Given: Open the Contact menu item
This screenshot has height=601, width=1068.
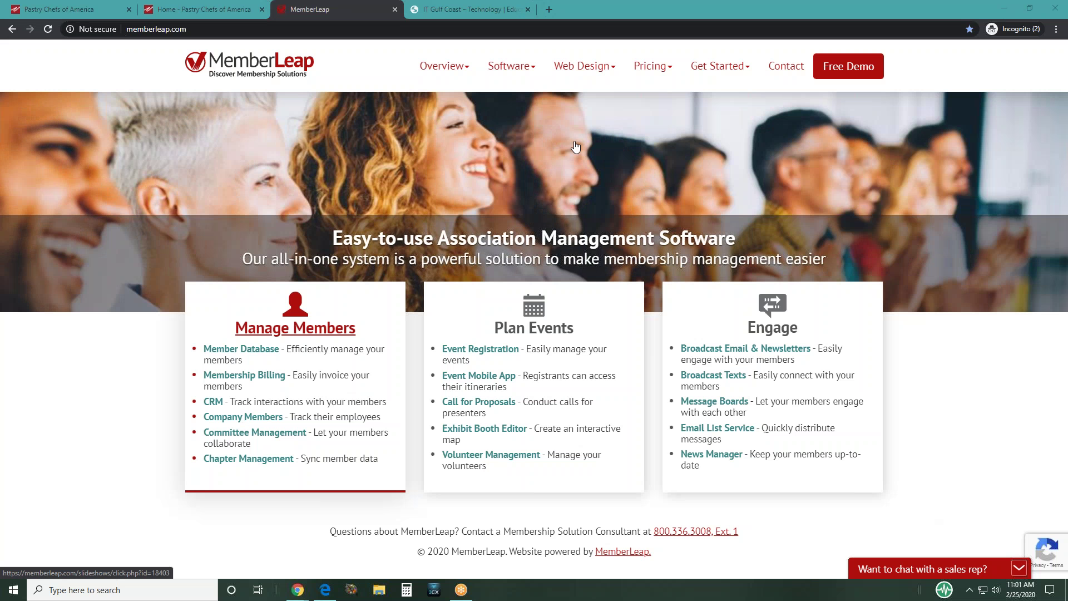Looking at the screenshot, I should (x=786, y=66).
